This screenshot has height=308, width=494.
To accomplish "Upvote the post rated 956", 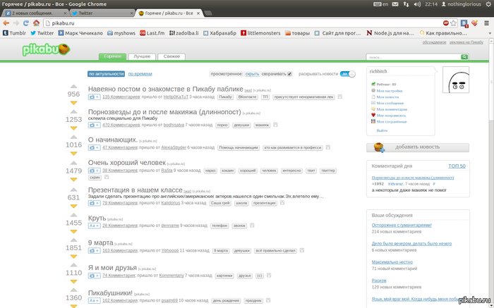I will click(x=73, y=85).
